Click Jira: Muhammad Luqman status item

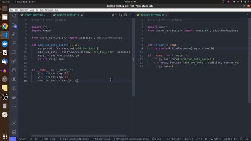pos(75,139)
